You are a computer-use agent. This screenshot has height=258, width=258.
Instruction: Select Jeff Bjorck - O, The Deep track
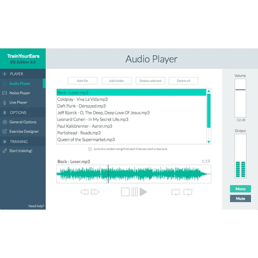(131, 113)
